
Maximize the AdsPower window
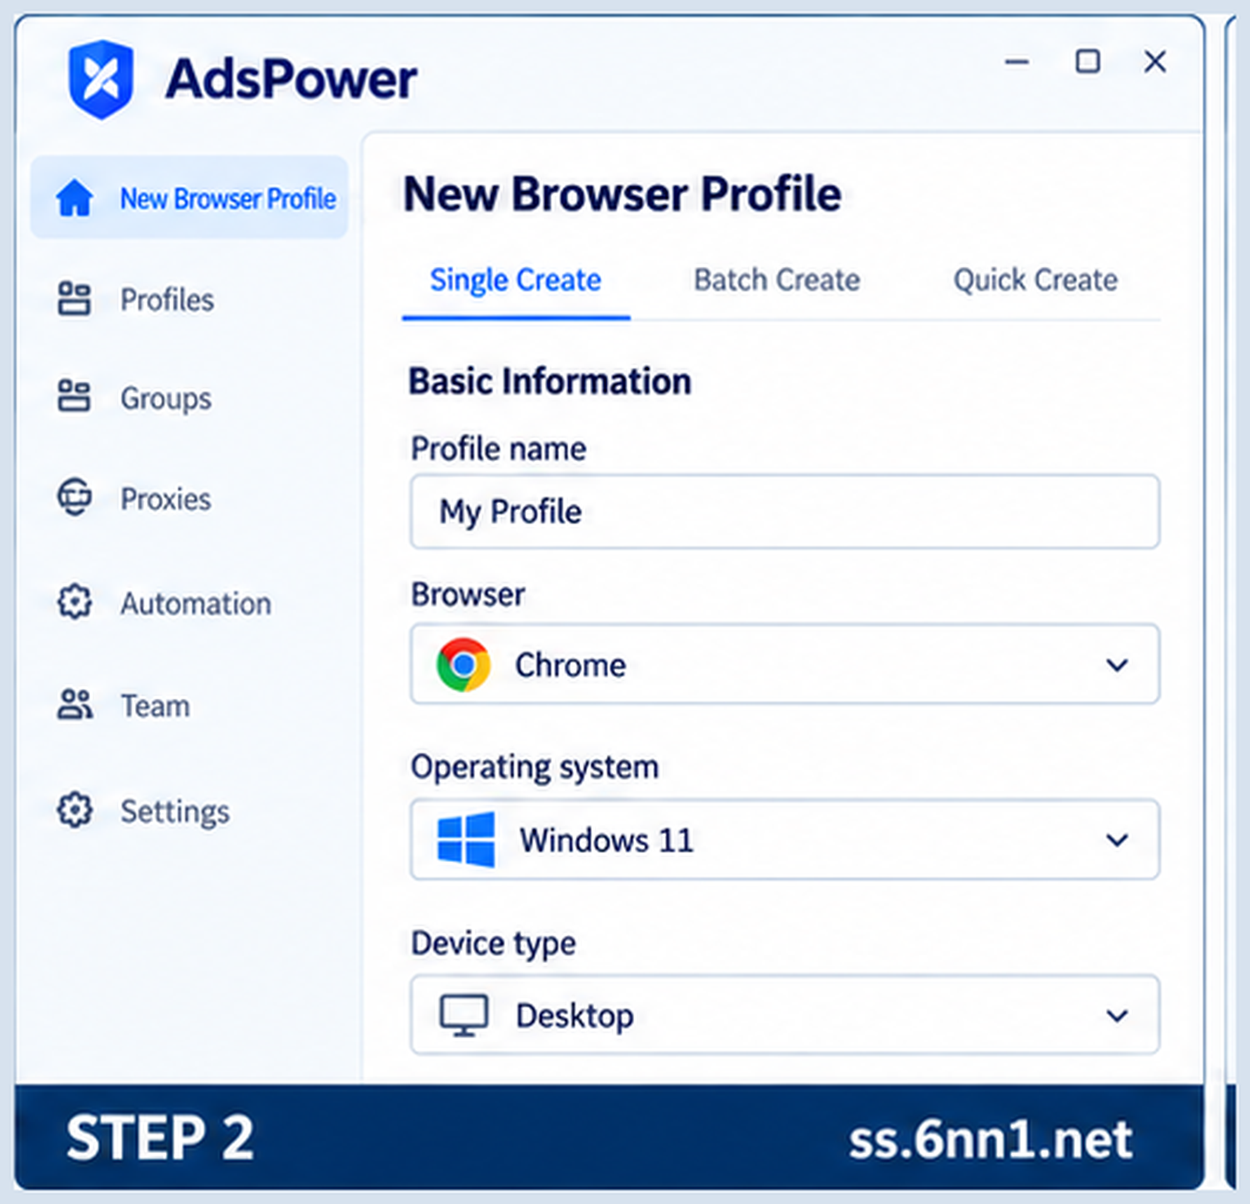coord(1087,62)
